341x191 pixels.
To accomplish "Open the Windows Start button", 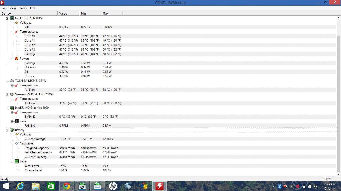I will click(x=6, y=186).
